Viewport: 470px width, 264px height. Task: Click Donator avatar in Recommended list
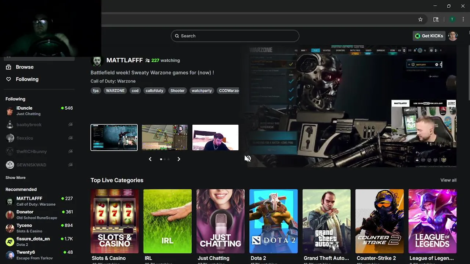coord(10,215)
